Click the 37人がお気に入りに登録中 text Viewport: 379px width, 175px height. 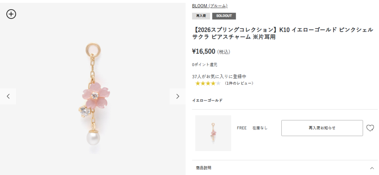pos(219,77)
